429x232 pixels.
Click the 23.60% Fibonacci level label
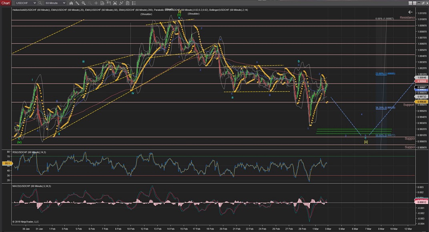[x=385, y=74]
